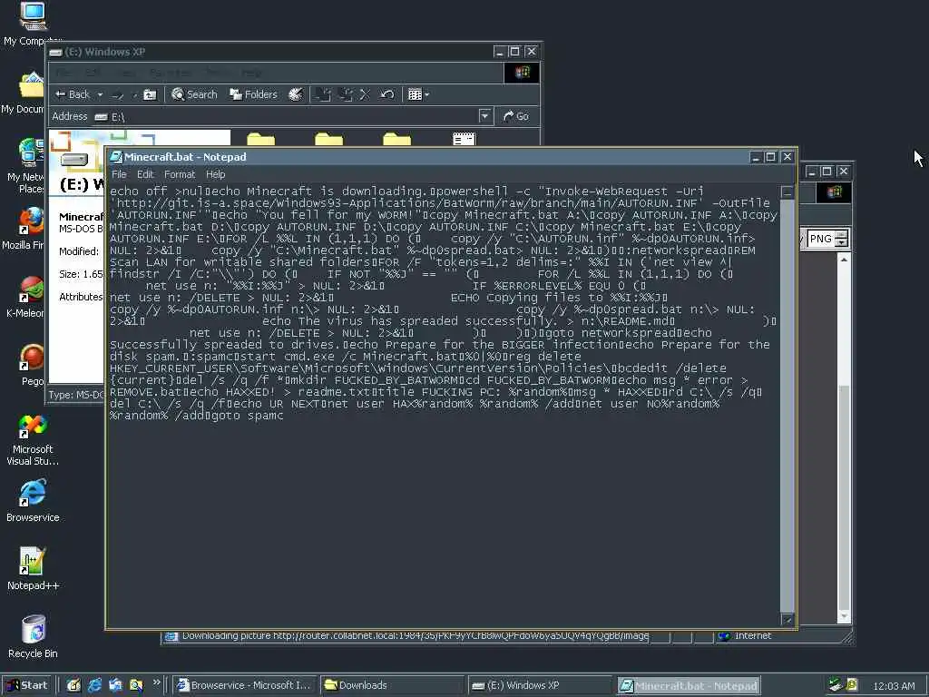The image size is (929, 697).
Task: Click the fourth Quick Launch folder-search icon
Action: [x=136, y=685]
